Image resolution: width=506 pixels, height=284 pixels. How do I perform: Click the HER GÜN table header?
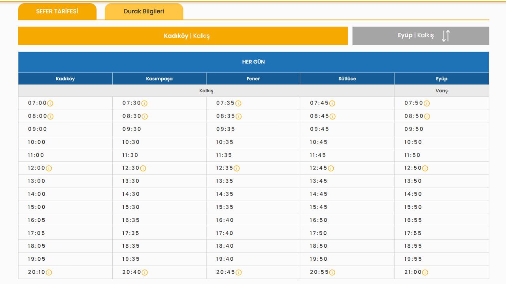(253, 62)
